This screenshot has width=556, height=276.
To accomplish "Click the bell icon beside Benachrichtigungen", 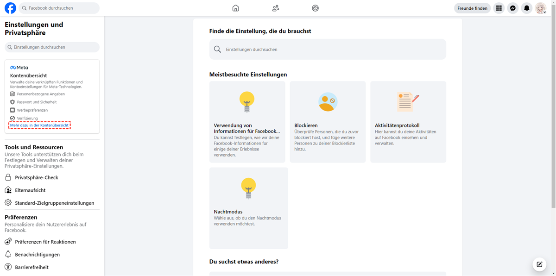I will point(8,254).
